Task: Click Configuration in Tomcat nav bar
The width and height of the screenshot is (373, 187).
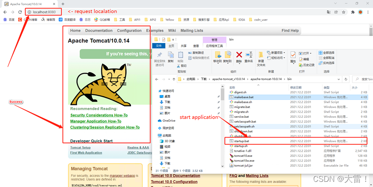Action: [129, 31]
